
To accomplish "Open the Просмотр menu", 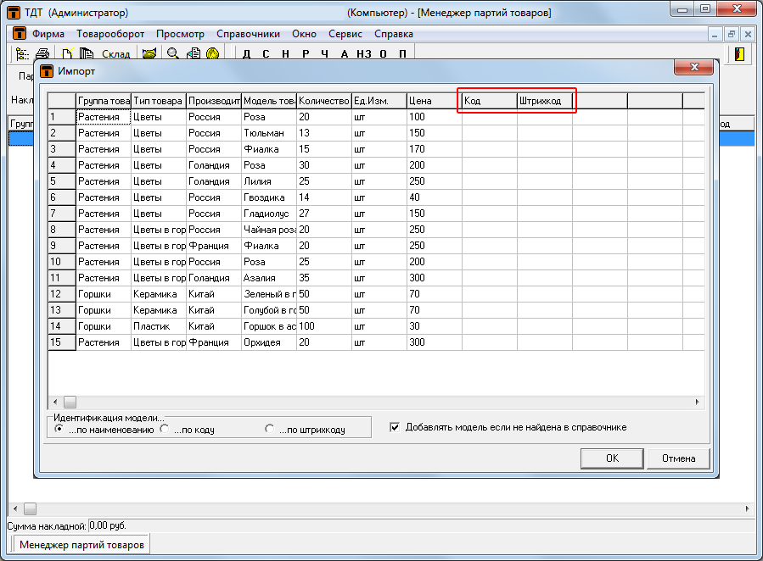I will [x=180, y=34].
